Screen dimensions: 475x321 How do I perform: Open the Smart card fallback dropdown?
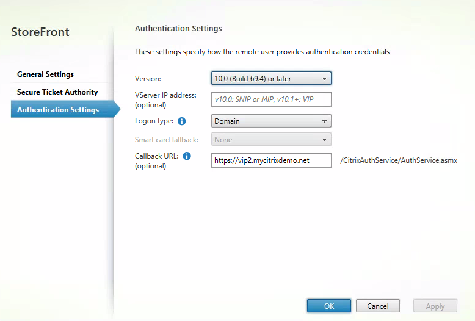(270, 139)
